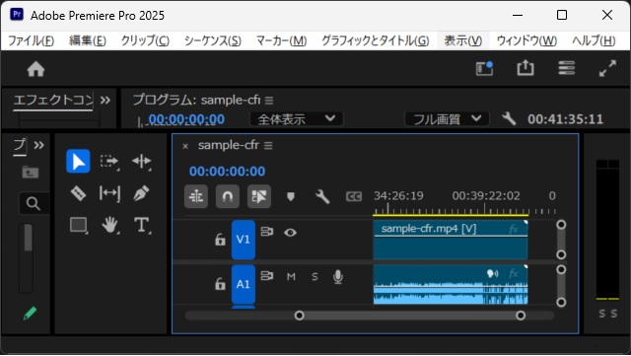Toggle V1 track output eye
This screenshot has height=356, width=631.
pyautogui.click(x=290, y=233)
